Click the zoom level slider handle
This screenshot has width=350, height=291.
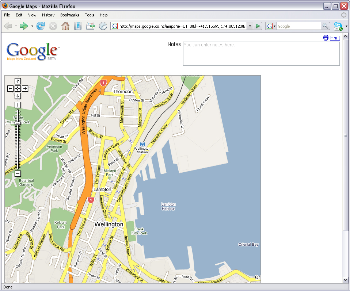click(x=18, y=123)
